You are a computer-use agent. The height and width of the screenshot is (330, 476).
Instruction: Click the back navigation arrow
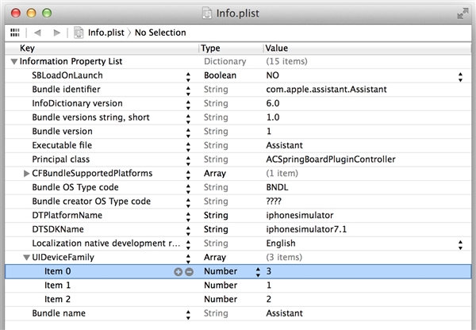coord(37,33)
